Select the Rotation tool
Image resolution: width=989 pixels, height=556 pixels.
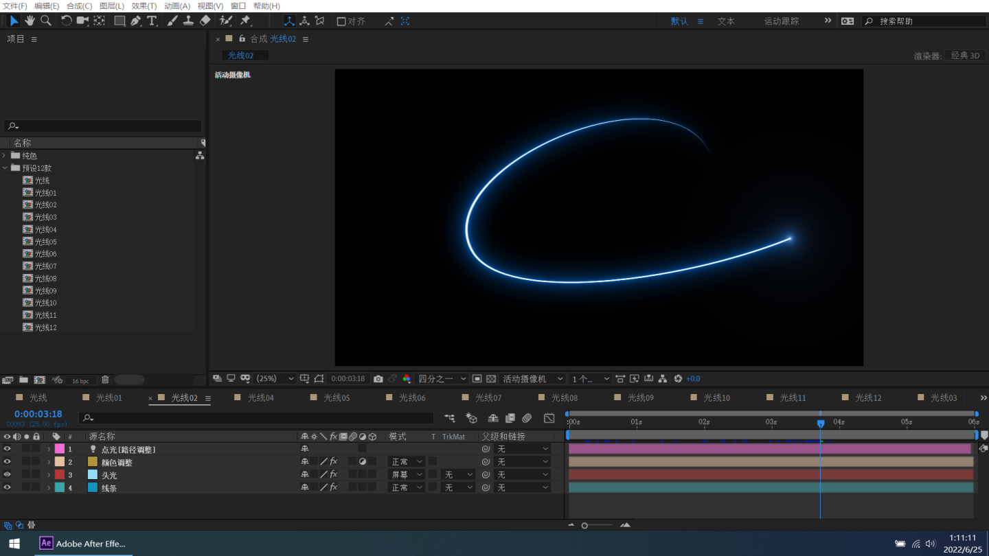pos(67,21)
